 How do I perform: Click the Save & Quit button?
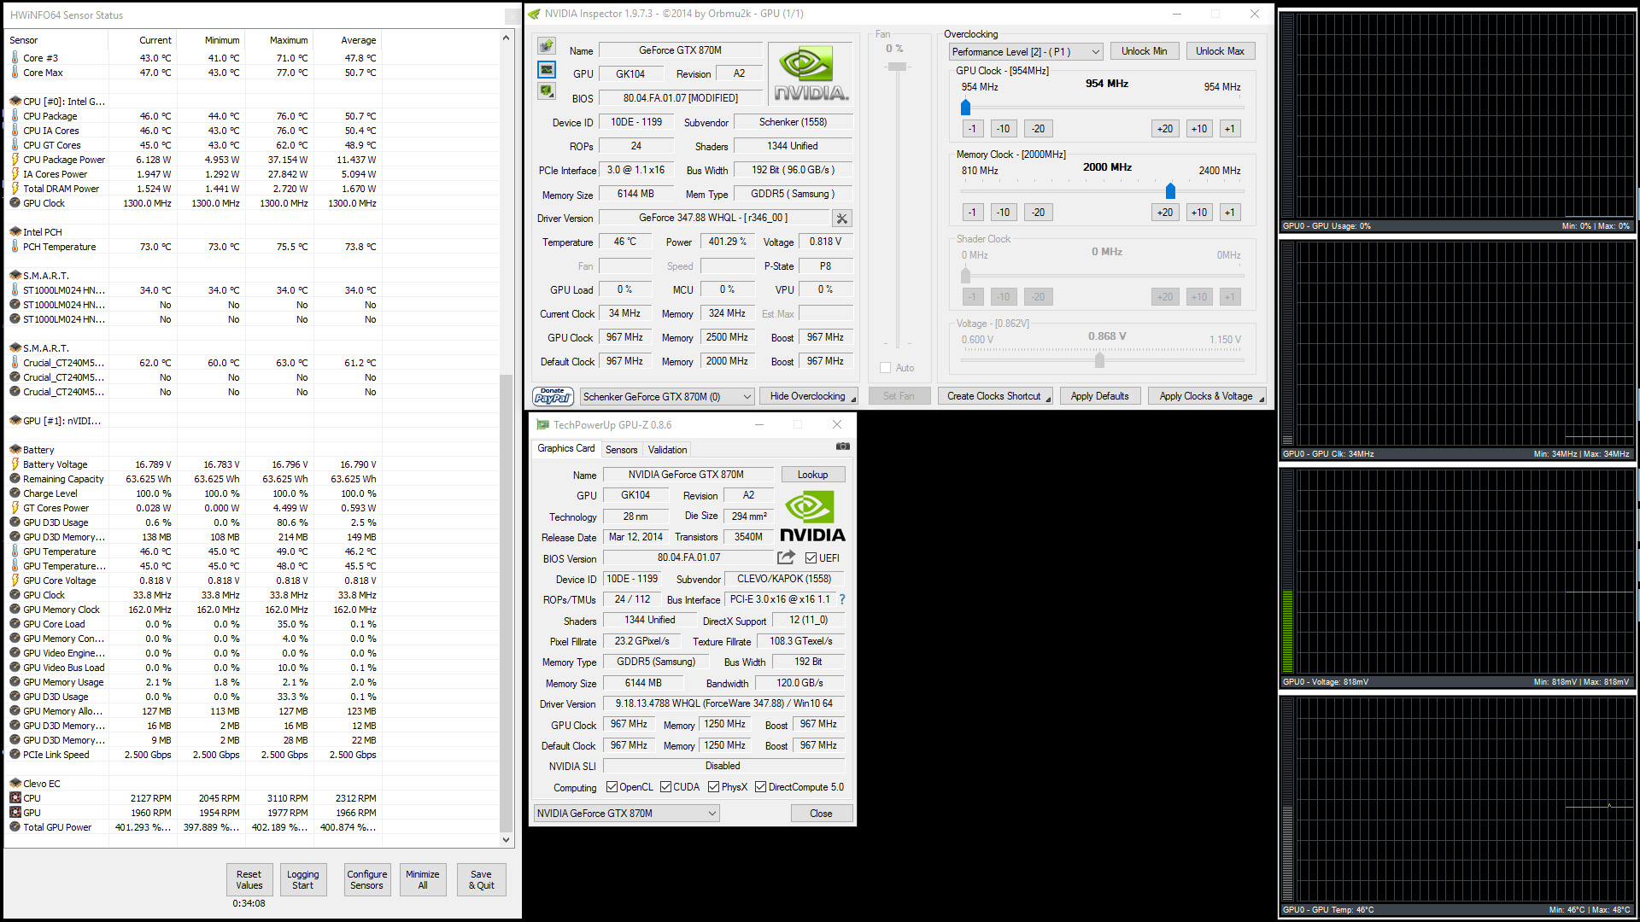pos(482,879)
